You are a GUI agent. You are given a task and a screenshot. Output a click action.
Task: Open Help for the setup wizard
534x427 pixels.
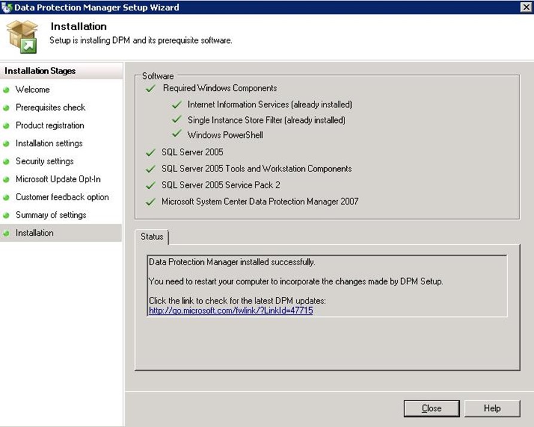[x=492, y=408]
